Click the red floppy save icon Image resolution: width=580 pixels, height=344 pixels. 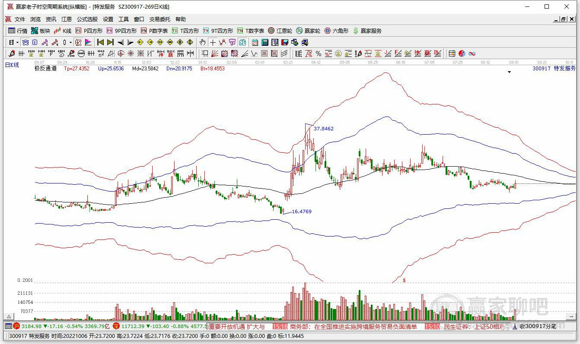pos(284,42)
